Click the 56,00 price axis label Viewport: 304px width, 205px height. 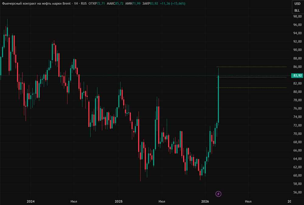(297, 192)
